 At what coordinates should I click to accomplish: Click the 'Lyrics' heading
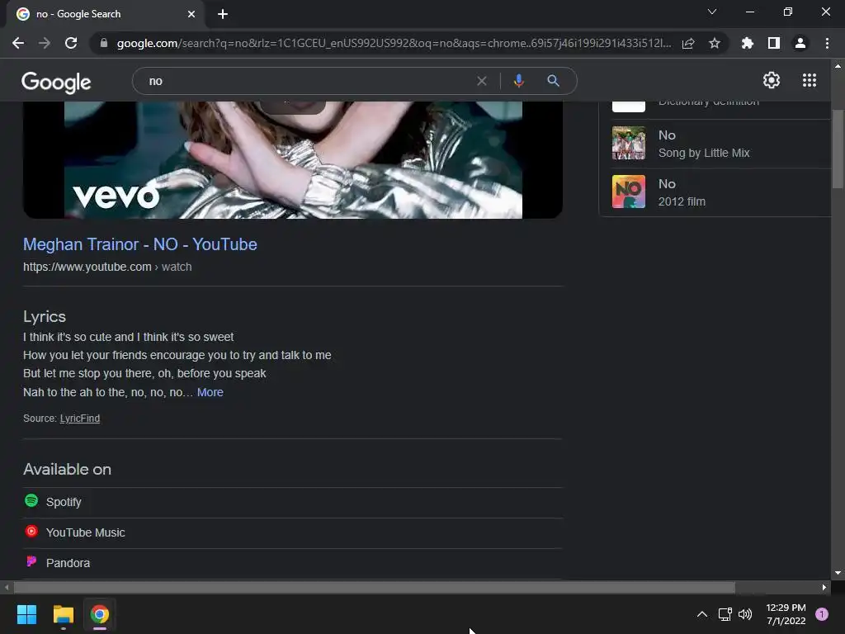pos(45,316)
